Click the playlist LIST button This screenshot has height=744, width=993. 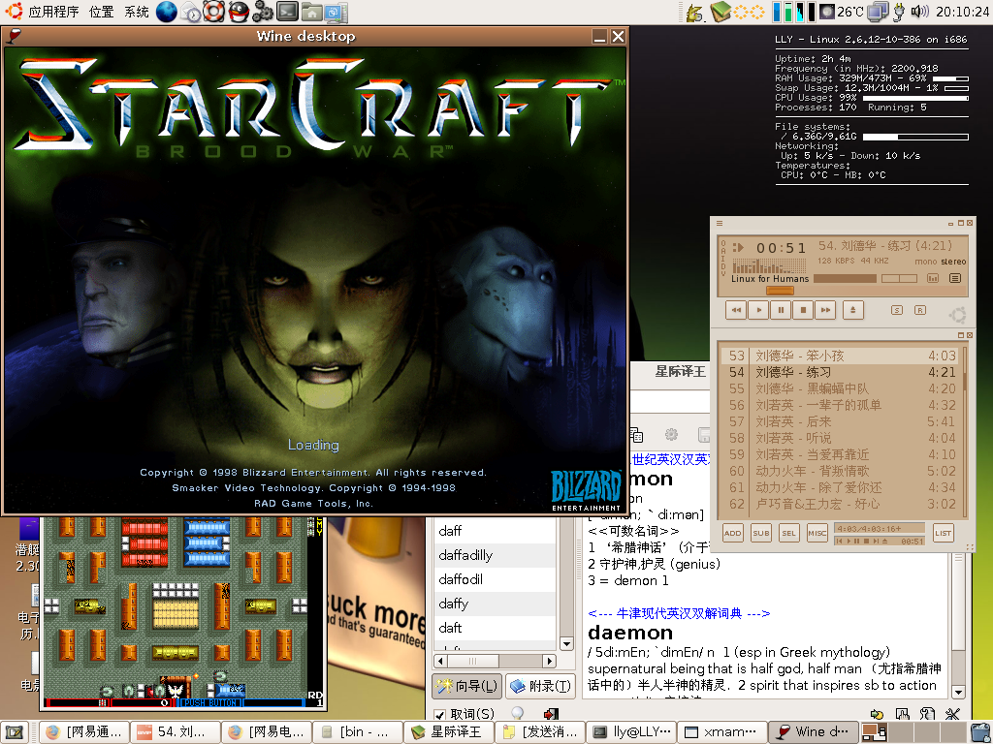coord(943,533)
